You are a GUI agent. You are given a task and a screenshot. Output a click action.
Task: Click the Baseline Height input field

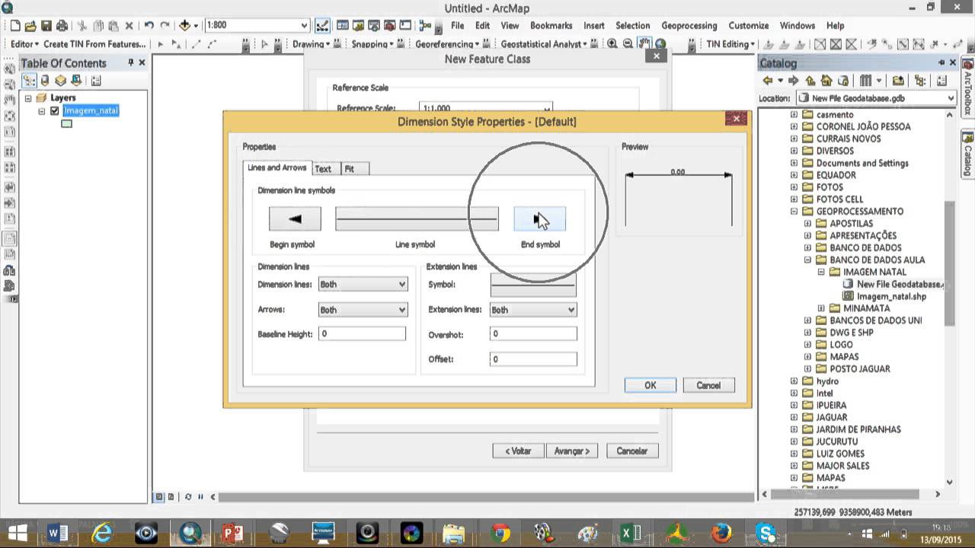click(362, 333)
